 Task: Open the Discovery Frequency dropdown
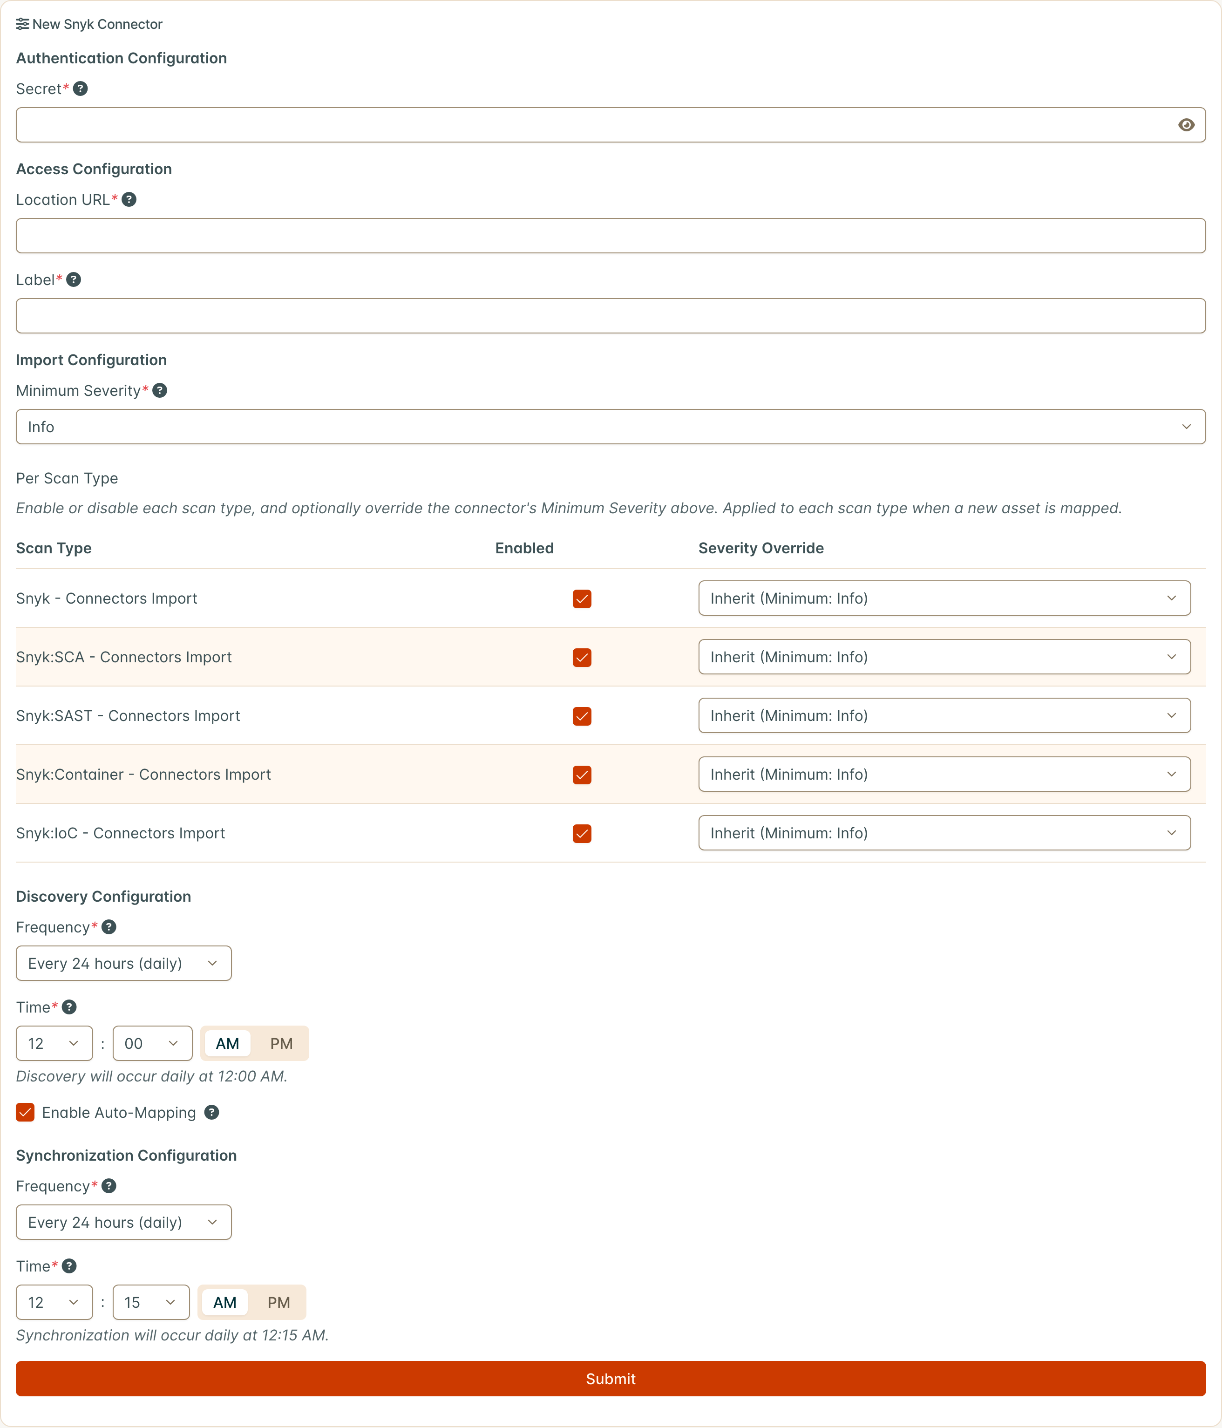point(123,964)
